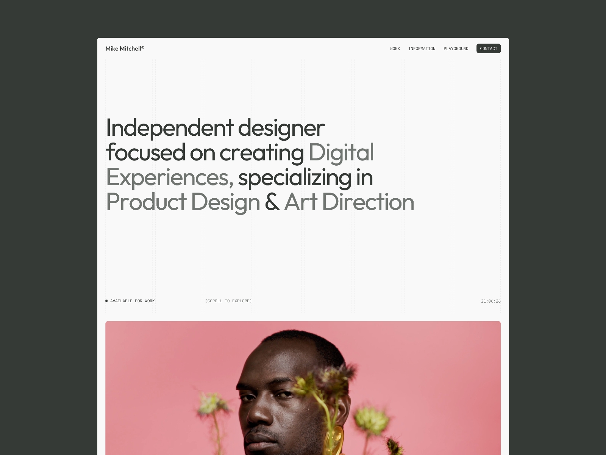Open the Playground section link
The image size is (606, 455).
tap(456, 49)
